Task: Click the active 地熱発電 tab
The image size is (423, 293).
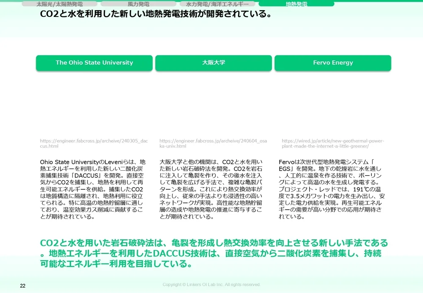Action: (x=295, y=4)
